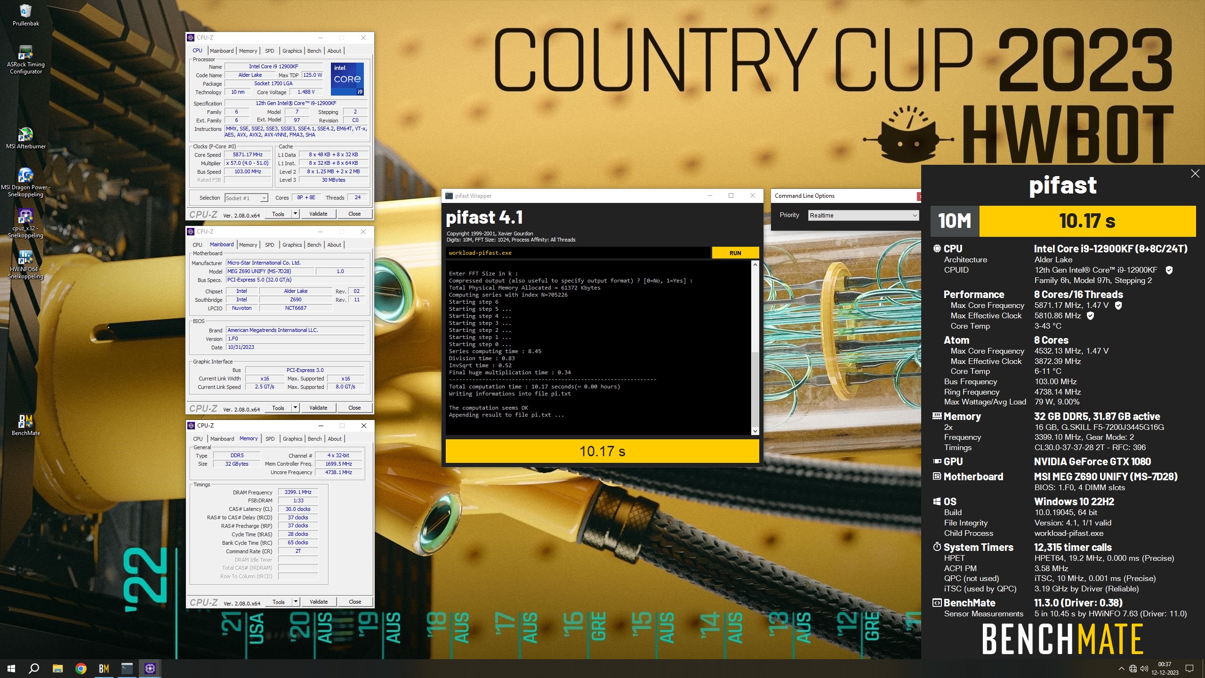Image resolution: width=1205 pixels, height=678 pixels.
Task: Click Uncore Frequency value 4738.1 MHz
Action: point(338,472)
